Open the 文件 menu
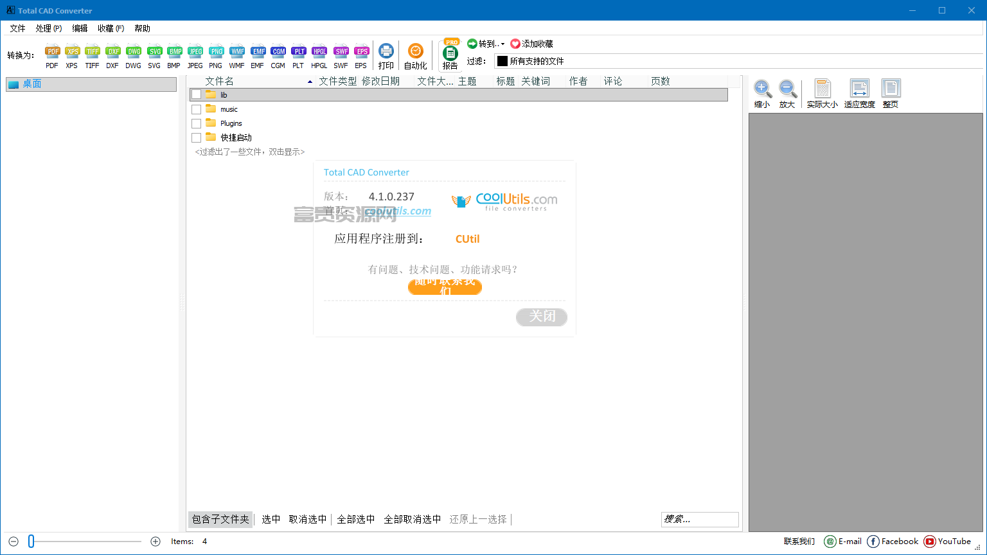Image resolution: width=987 pixels, height=555 pixels. [x=18, y=28]
